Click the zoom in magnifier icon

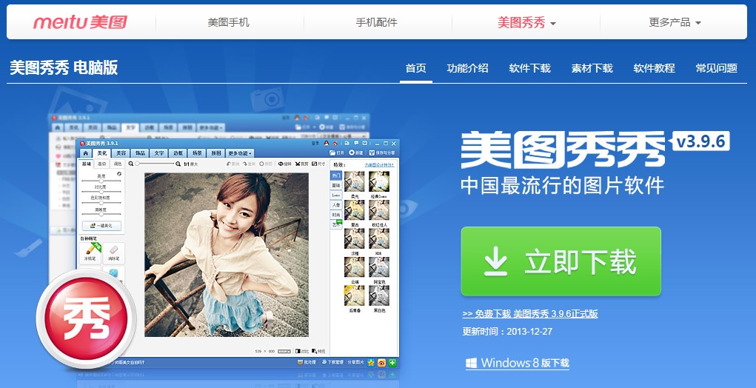[178, 164]
